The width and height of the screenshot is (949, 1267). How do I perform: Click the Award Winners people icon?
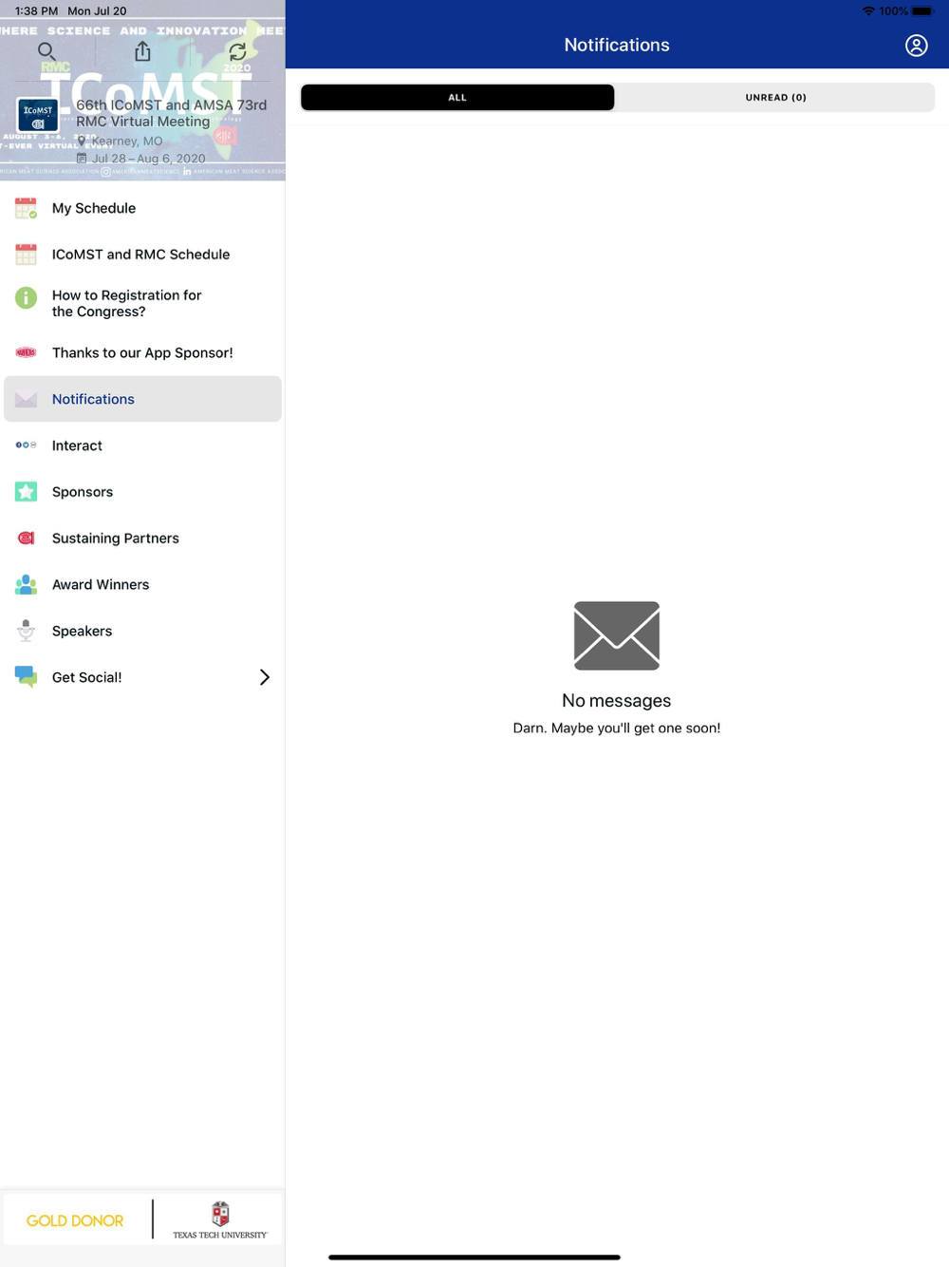coord(26,585)
